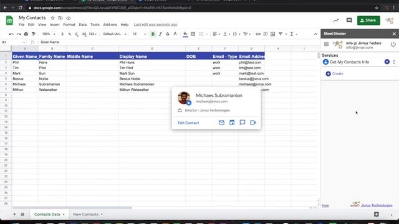Click the Insert link icon
Image resolution: width=399 pixels, height=224 pixels.
[258, 34]
